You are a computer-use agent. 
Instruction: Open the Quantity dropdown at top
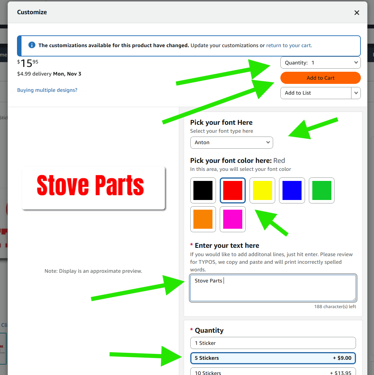[x=320, y=63]
